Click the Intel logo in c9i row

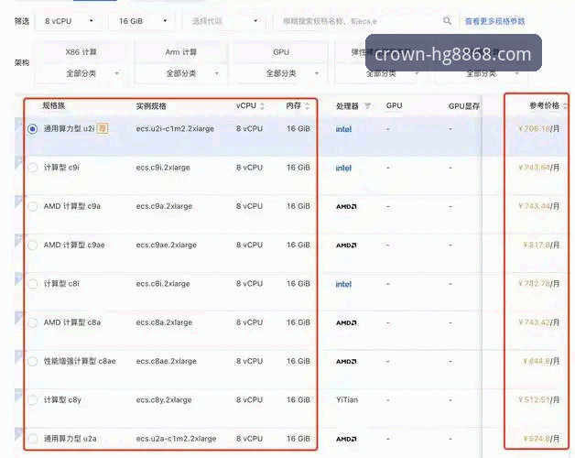(343, 168)
